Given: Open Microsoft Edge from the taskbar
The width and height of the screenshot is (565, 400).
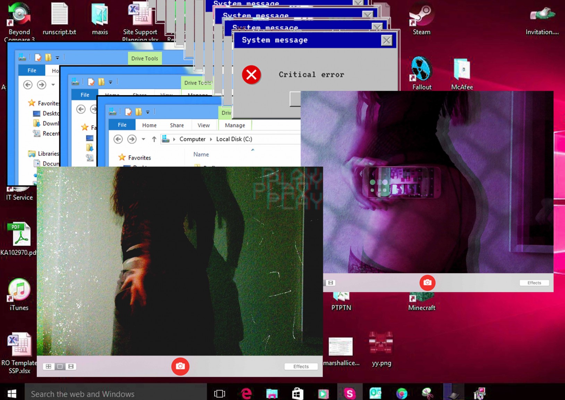Looking at the screenshot, I should pyautogui.click(x=246, y=393).
